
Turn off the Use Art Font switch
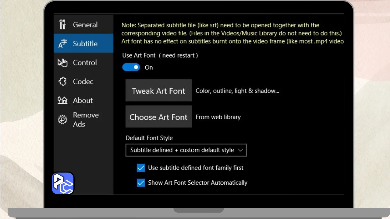[131, 67]
